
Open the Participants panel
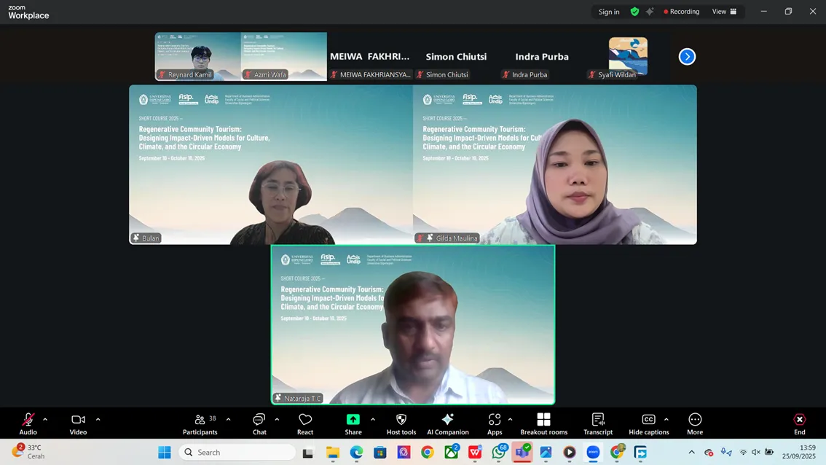200,423
